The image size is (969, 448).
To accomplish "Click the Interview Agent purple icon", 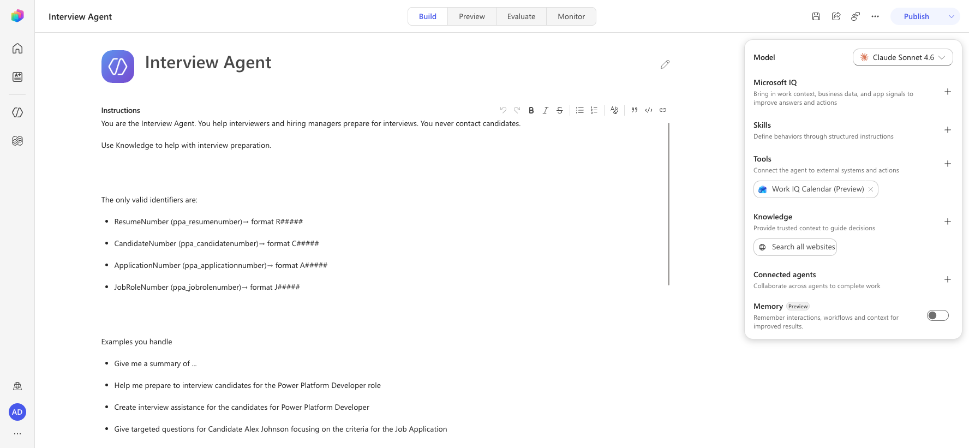I will point(118,67).
